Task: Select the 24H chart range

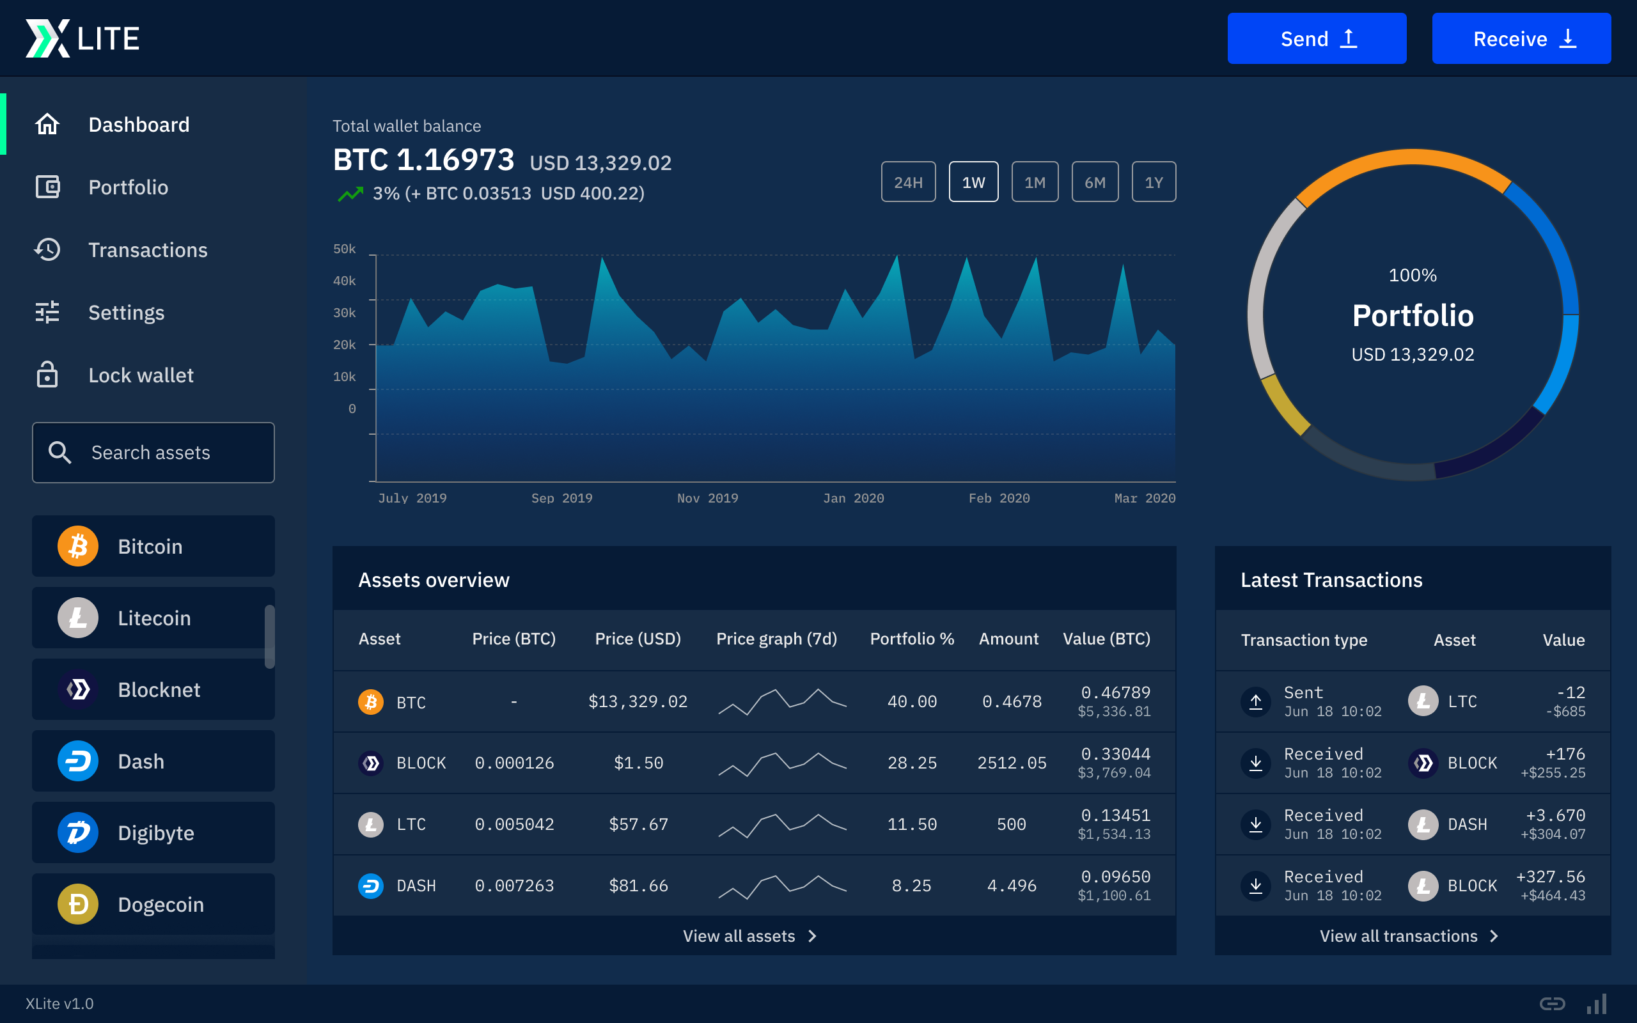Action: (908, 182)
